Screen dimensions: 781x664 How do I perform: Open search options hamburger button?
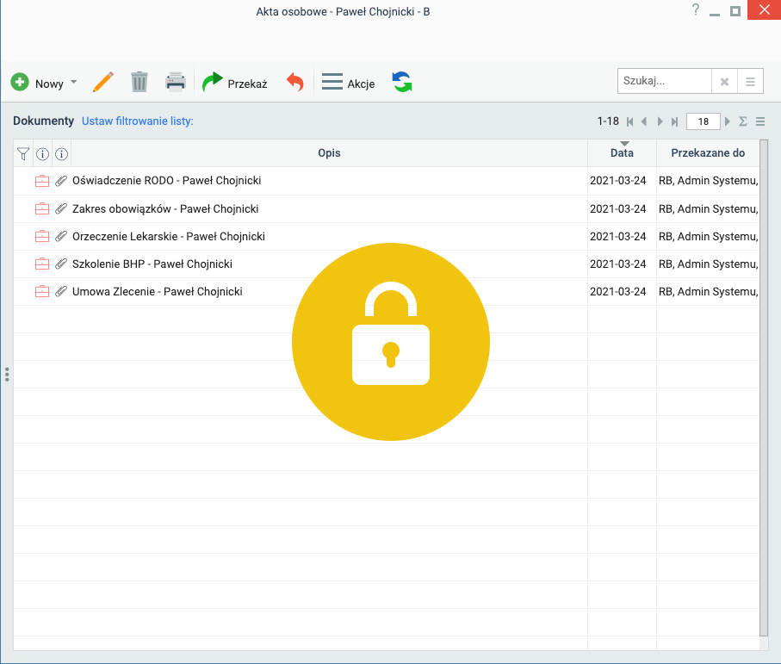pos(750,81)
